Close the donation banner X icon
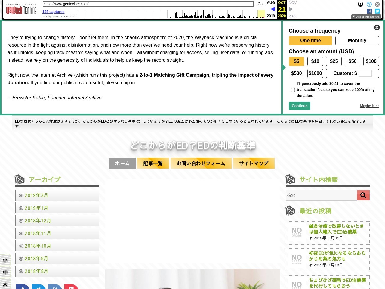 (x=377, y=28)
